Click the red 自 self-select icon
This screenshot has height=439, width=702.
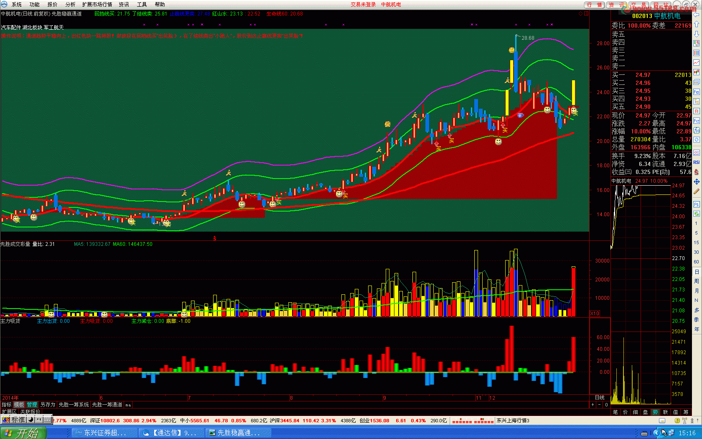697,111
